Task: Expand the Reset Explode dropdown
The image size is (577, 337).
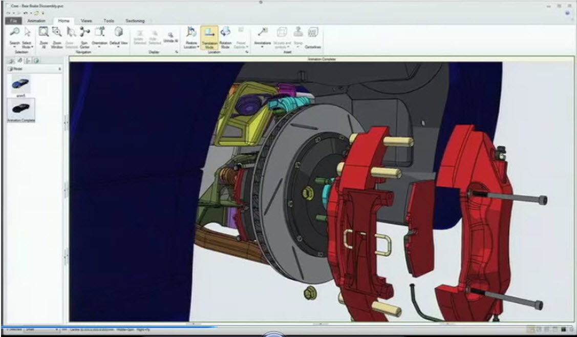Action: pos(247,47)
